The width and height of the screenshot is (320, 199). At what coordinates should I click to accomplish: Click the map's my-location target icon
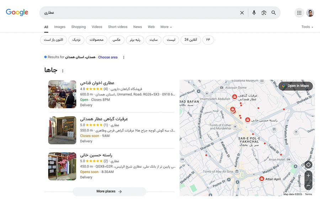[x=308, y=165]
